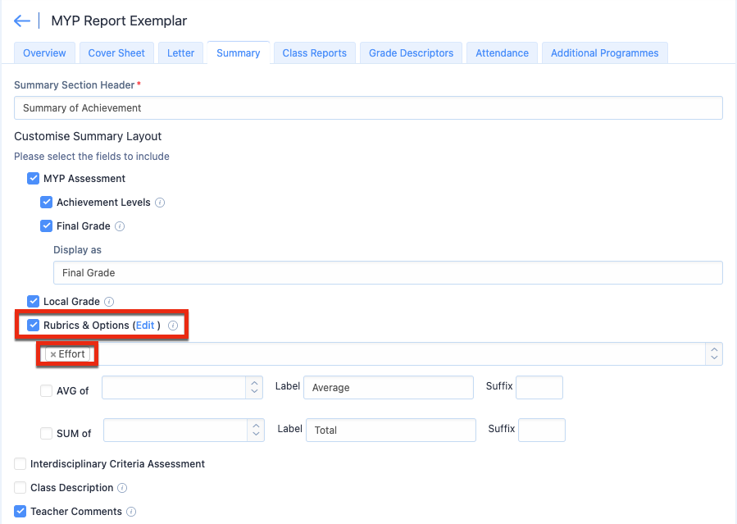Screen dimensions: 737x524
Task: Click the Suffix field in SUM row
Action: tap(542, 430)
